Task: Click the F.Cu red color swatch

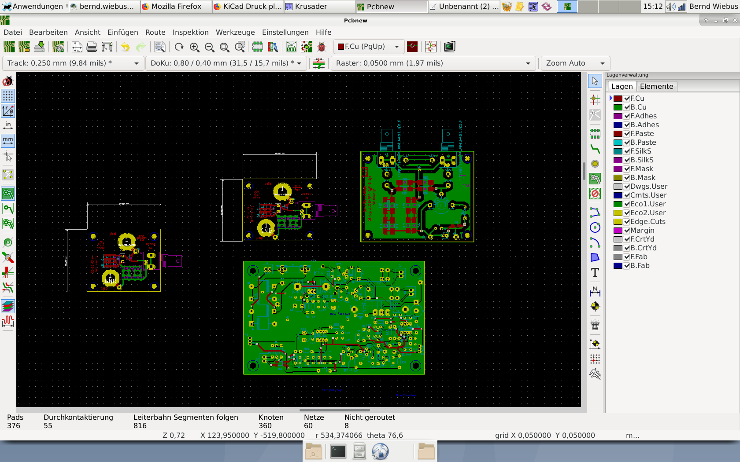Action: click(x=618, y=99)
